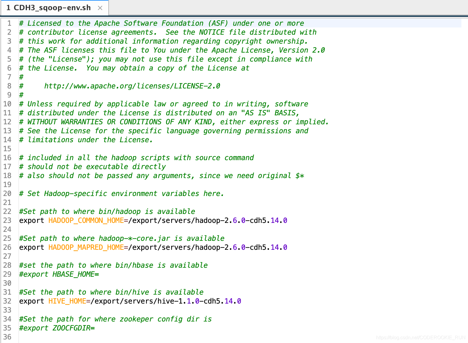
Task: Click the Apache LICENSE-2.0 URL comment
Action: point(132,86)
